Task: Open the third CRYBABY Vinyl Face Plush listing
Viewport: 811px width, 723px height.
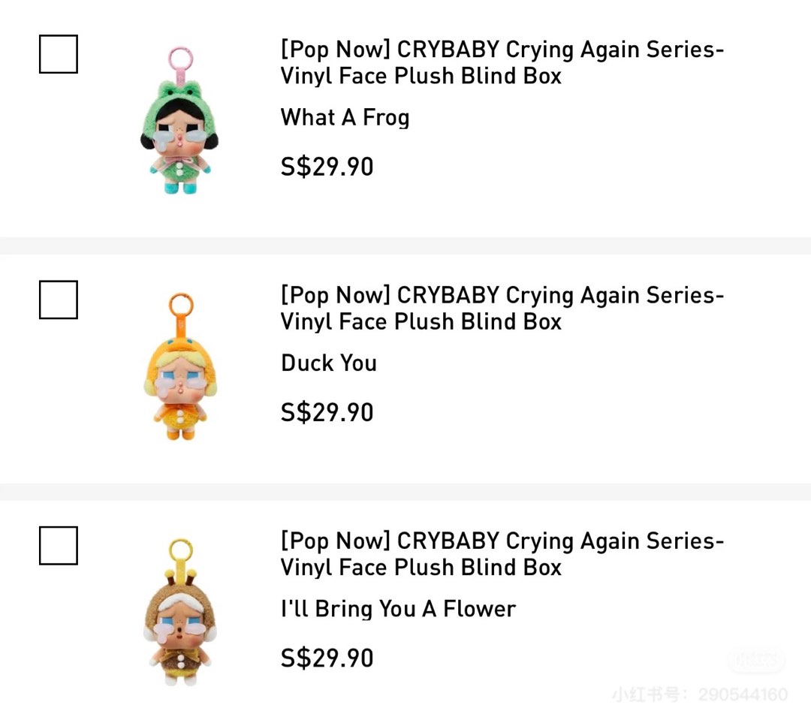Action: [x=502, y=554]
